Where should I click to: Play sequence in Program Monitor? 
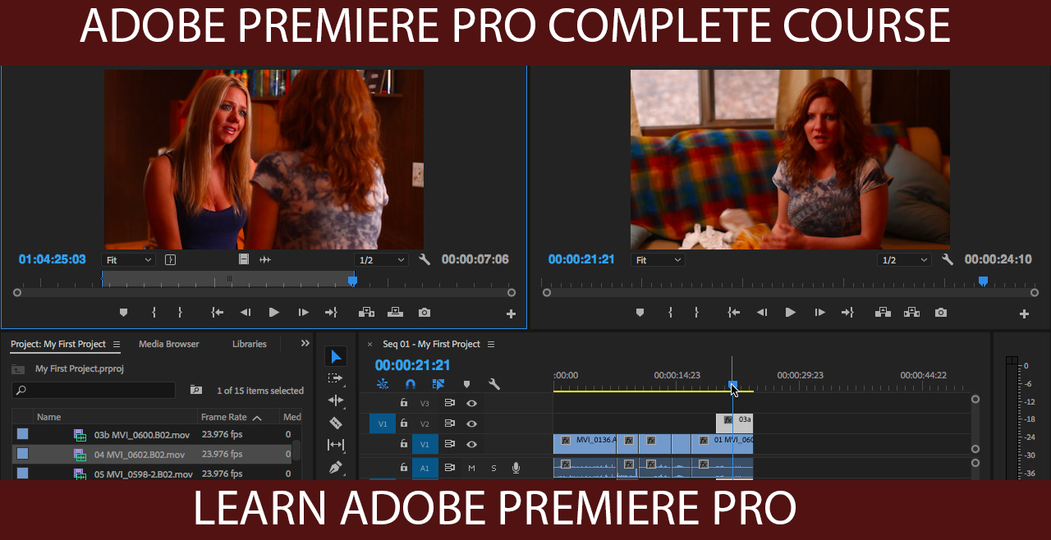click(791, 313)
